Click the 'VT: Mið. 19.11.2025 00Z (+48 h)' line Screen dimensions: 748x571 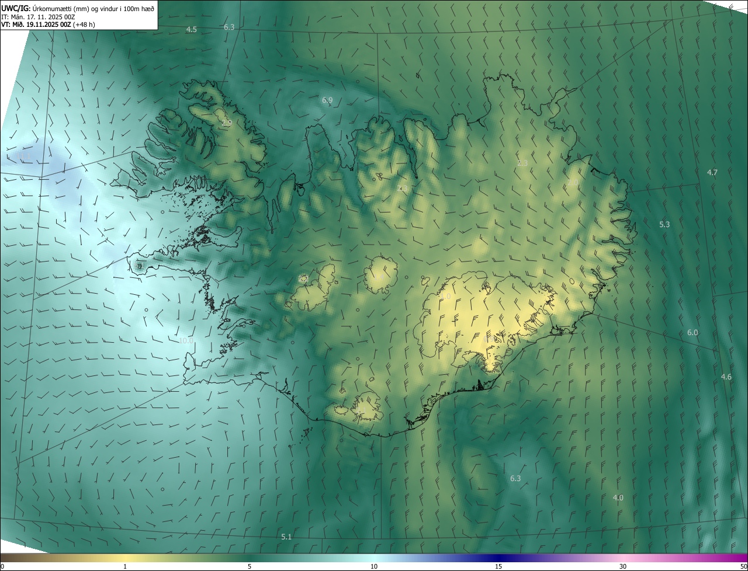(x=48, y=25)
